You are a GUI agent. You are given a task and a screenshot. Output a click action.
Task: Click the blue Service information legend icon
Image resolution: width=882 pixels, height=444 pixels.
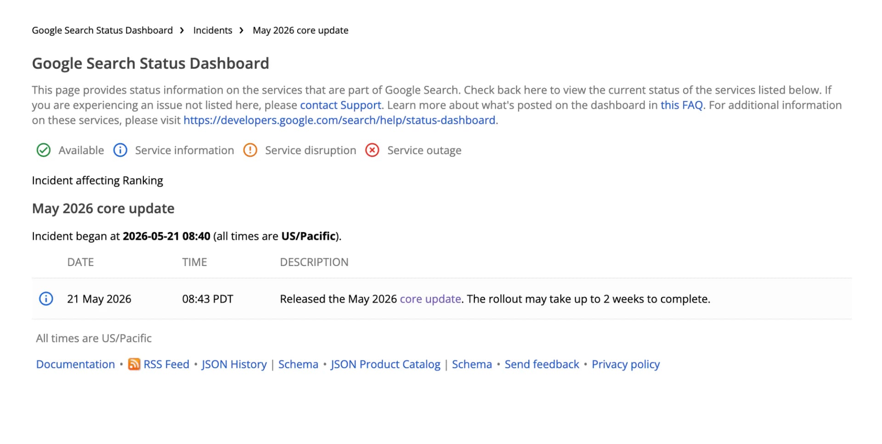click(120, 150)
